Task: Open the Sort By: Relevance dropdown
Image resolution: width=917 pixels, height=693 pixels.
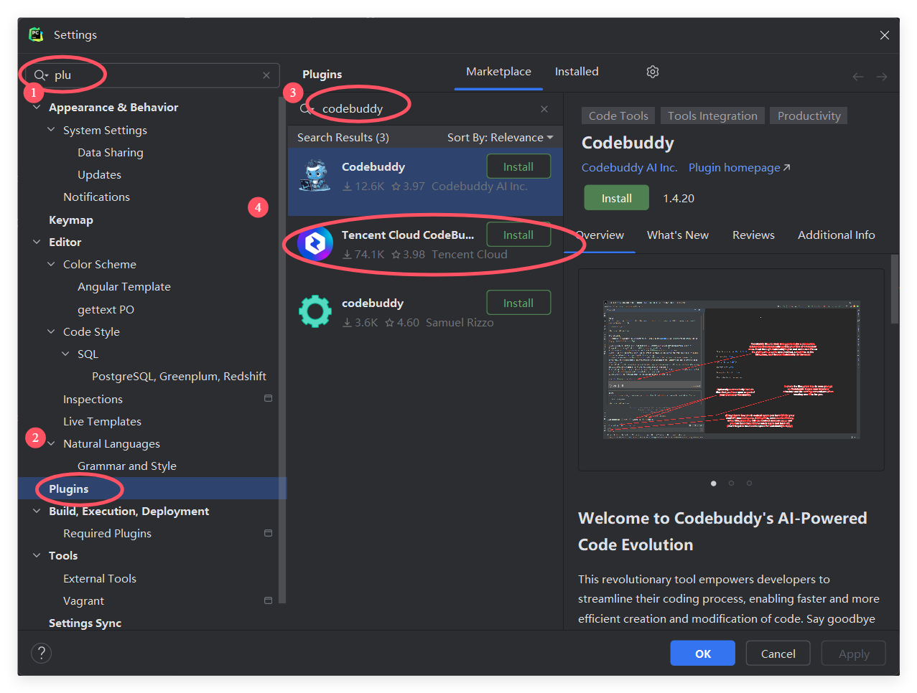Action: tap(500, 137)
